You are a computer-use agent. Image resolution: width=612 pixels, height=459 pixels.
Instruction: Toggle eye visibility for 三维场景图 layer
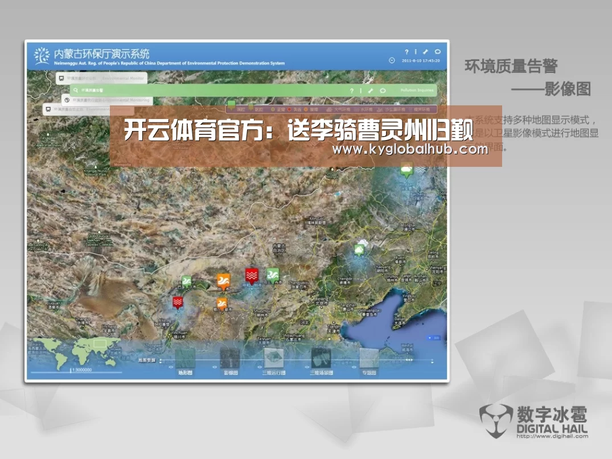coord(307,367)
